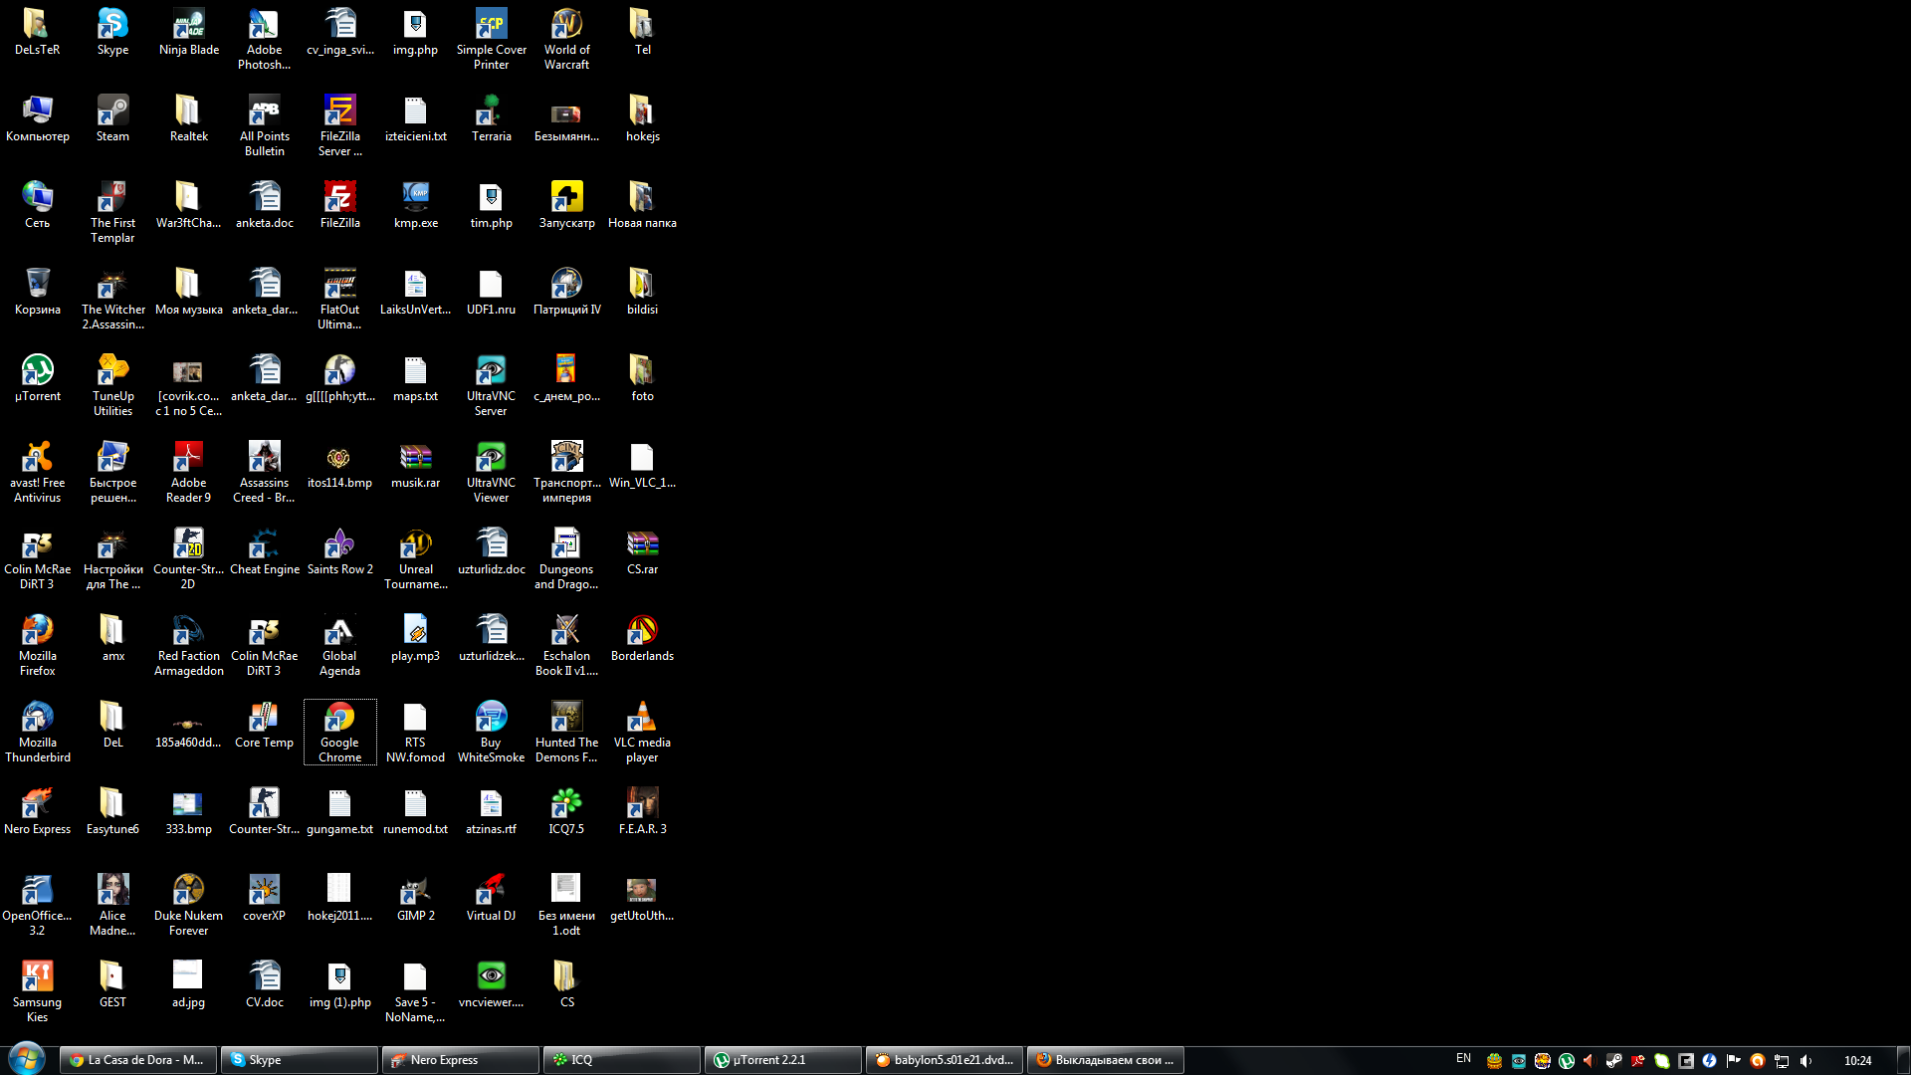This screenshot has width=1911, height=1075.
Task: Select Duke Nukem Forever icon
Action: pyautogui.click(x=188, y=906)
